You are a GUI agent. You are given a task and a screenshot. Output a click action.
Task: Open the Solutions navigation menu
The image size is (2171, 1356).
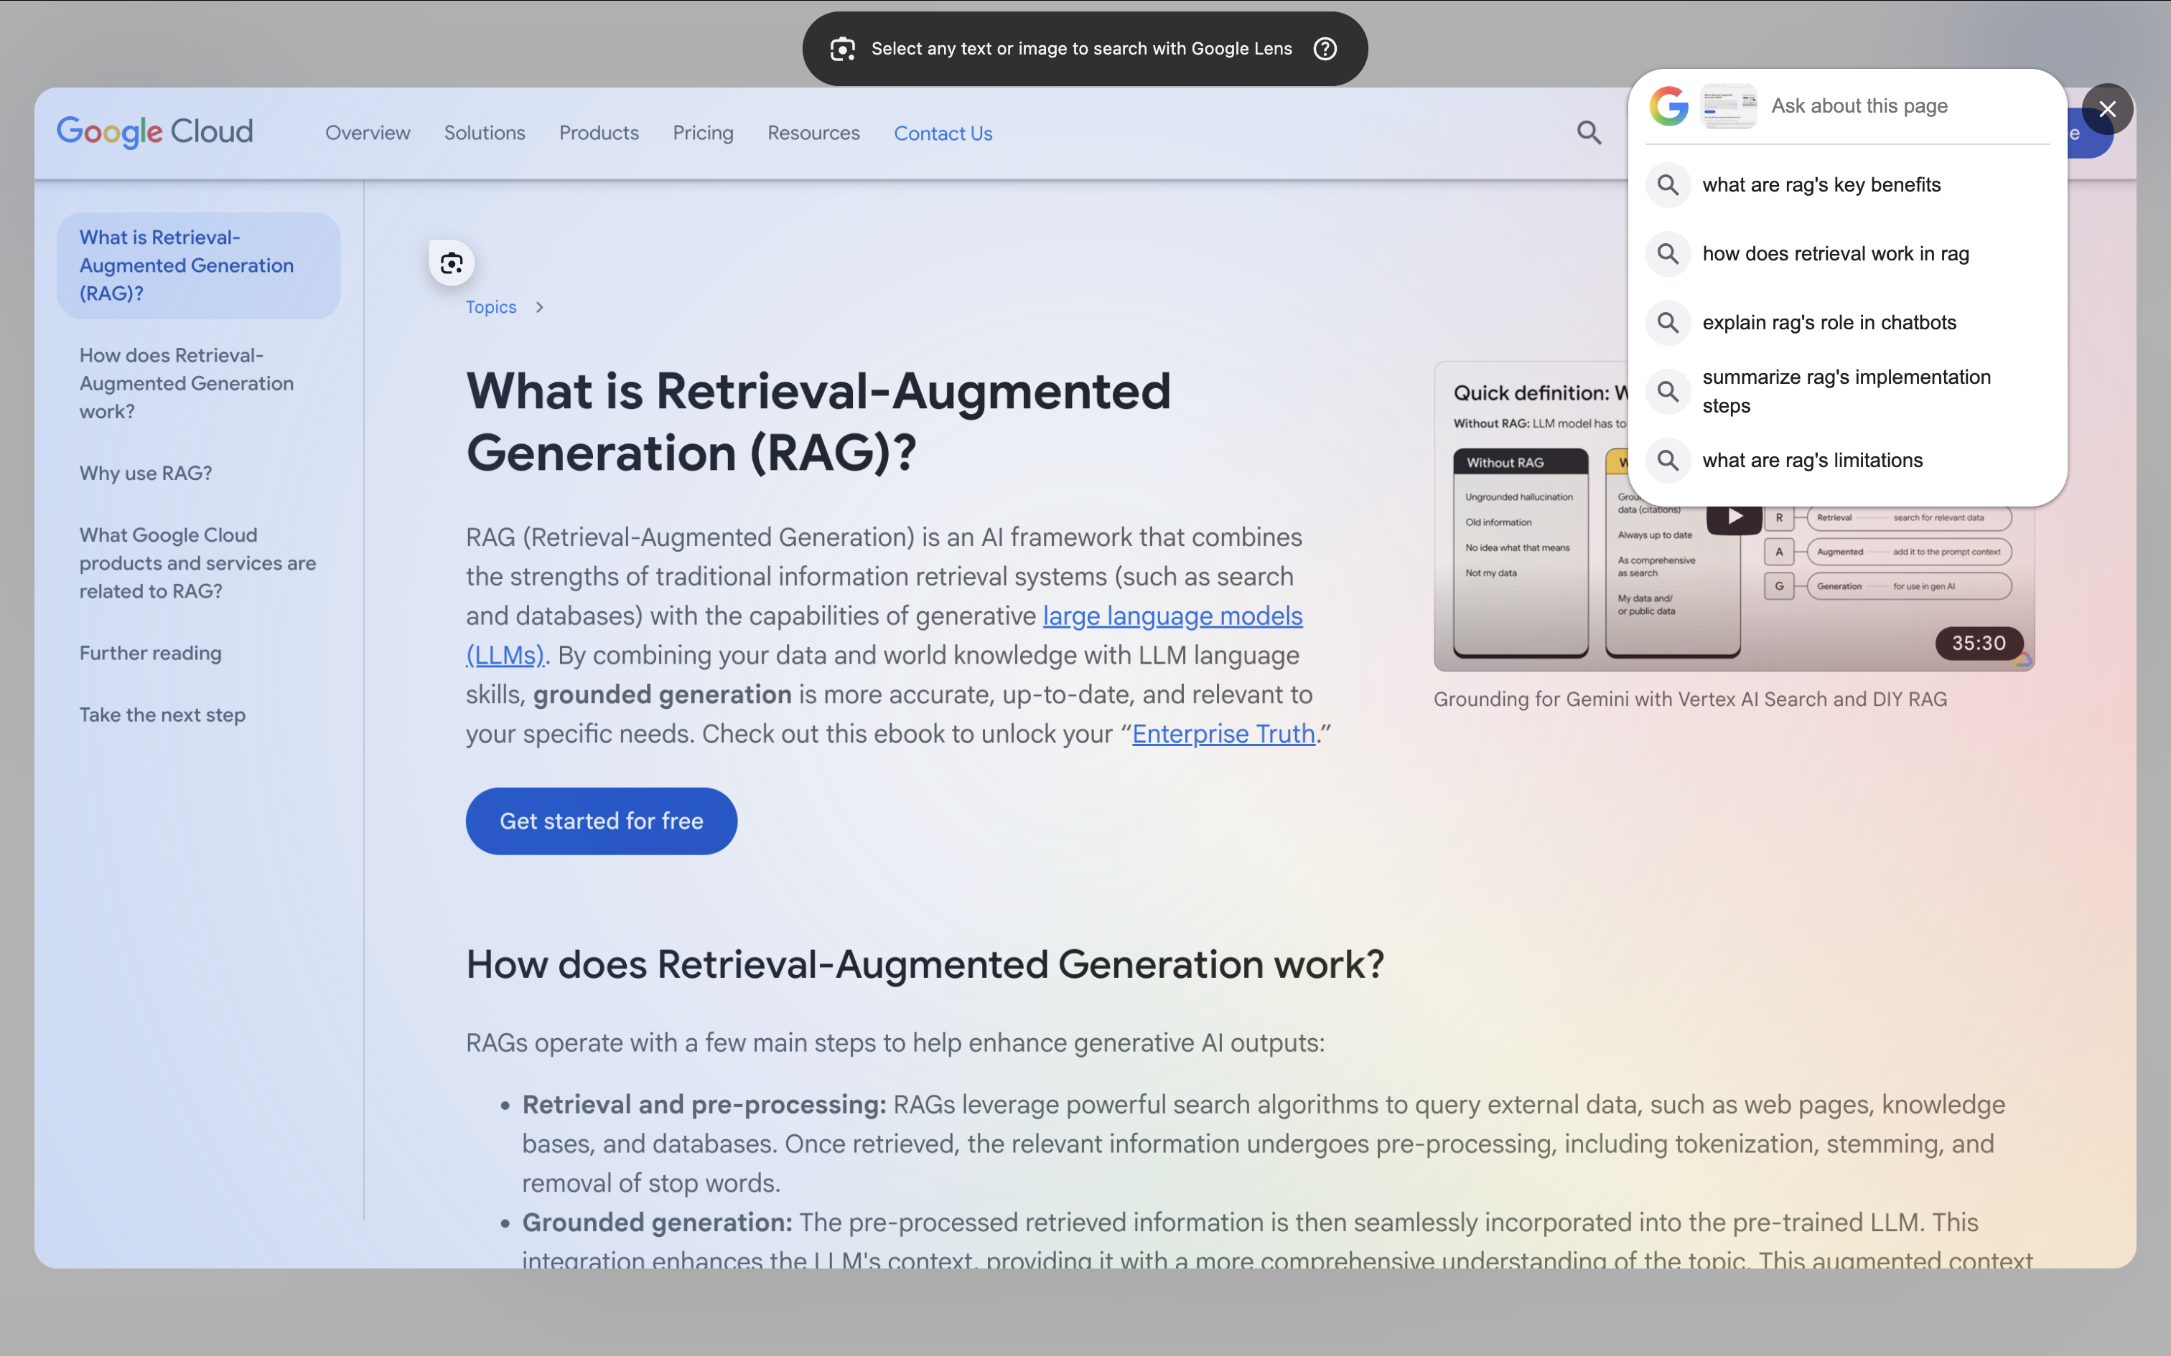tap(485, 133)
